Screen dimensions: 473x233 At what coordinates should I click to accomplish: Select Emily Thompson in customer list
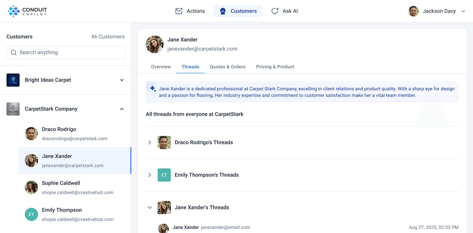click(x=75, y=214)
